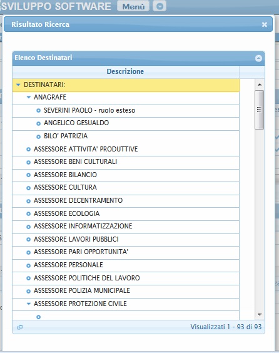Open the Menù button

(133, 6)
